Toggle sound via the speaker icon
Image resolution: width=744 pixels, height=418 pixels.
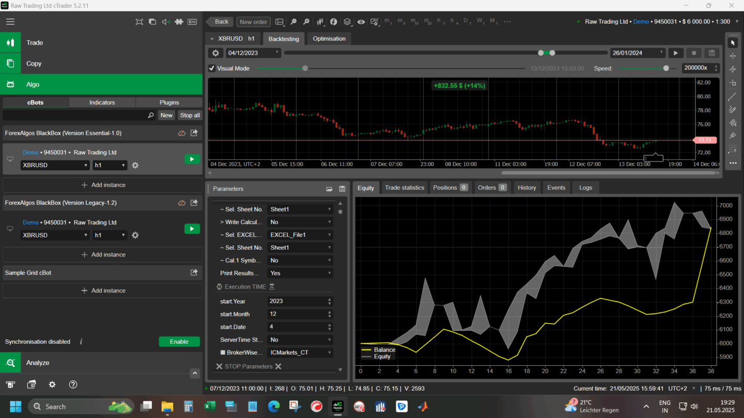166,22
